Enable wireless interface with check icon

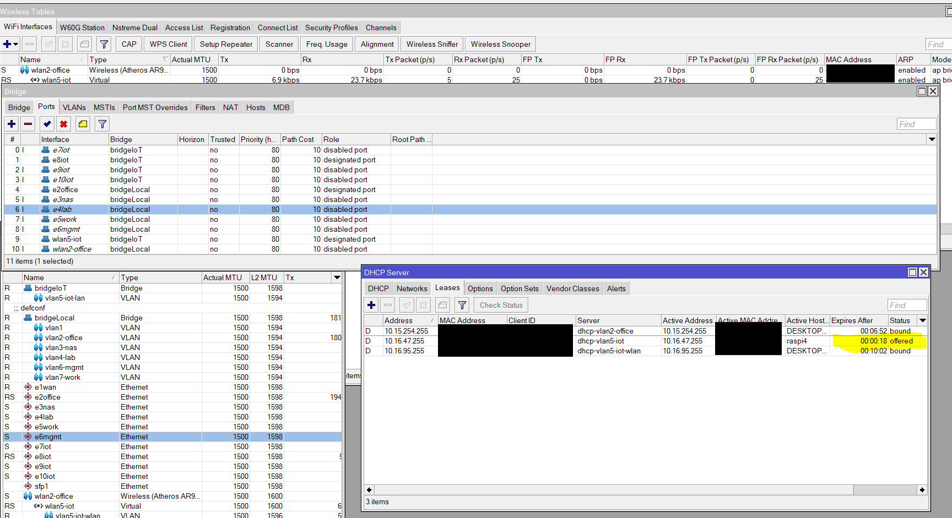[48, 44]
